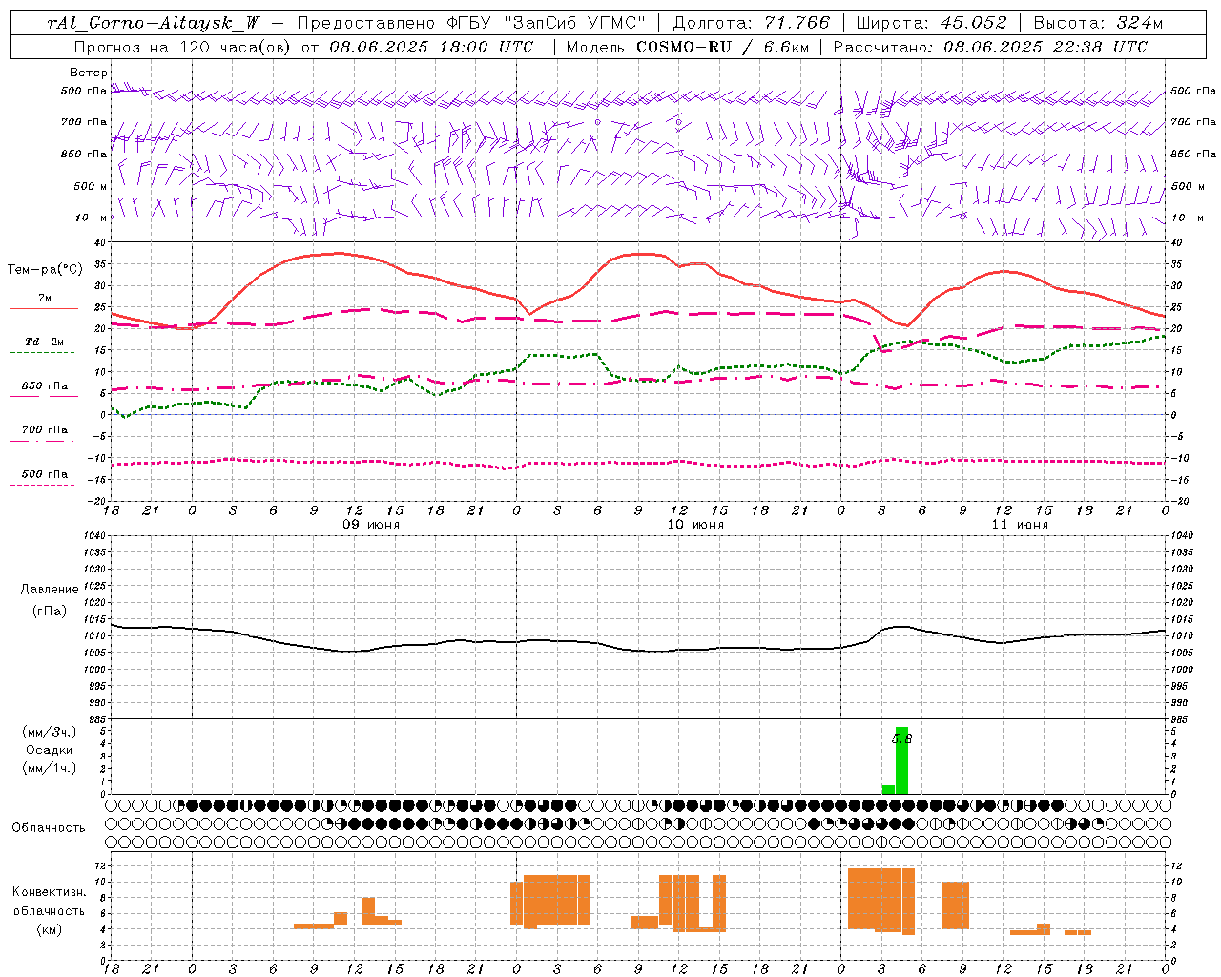Click the Широта: 45.052 header field
The height and width of the screenshot is (977, 1221).
[x=931, y=24]
